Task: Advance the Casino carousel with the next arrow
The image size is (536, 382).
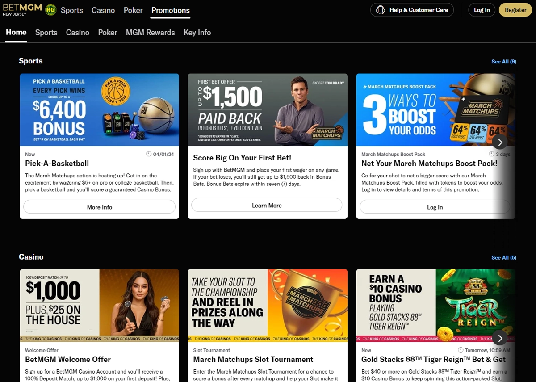Action: click(x=500, y=338)
